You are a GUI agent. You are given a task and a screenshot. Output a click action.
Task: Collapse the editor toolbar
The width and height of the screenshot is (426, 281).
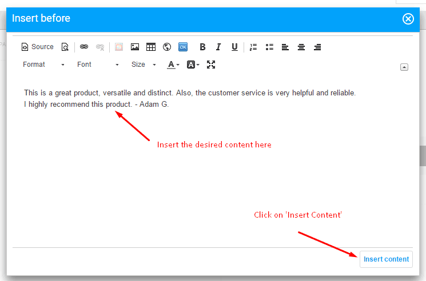(x=404, y=67)
